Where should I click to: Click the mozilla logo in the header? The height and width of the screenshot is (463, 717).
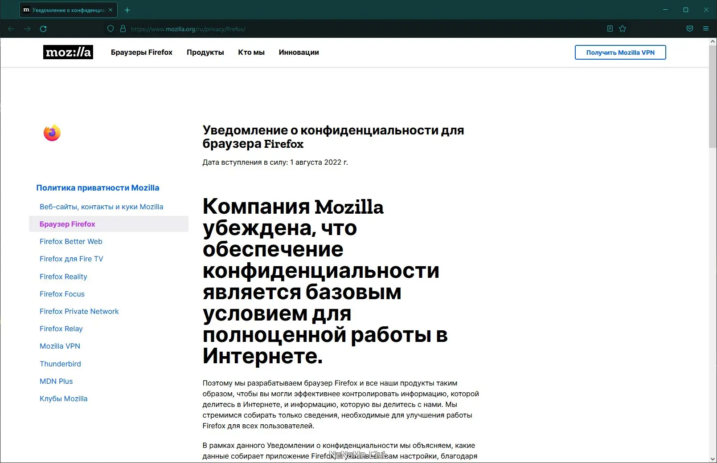tap(68, 52)
